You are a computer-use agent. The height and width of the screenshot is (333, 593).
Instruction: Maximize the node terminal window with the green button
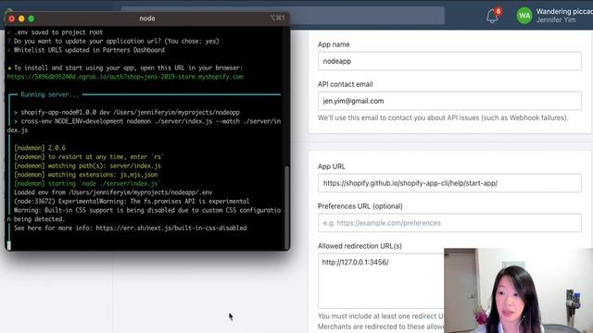tap(32, 18)
